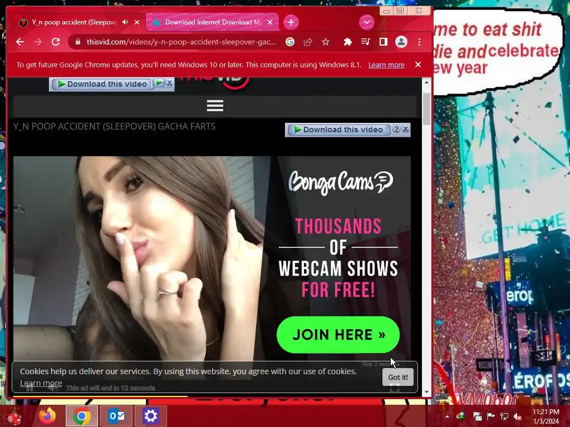Click the muted volume tray icon
The width and height of the screenshot is (570, 427).
[517, 416]
